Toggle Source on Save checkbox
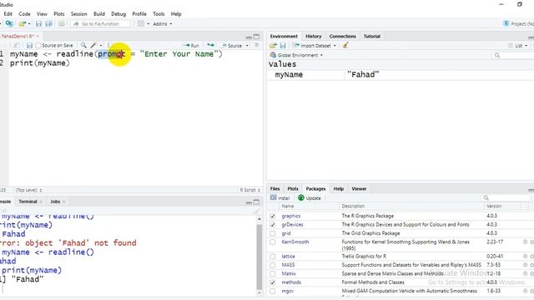 38,45
